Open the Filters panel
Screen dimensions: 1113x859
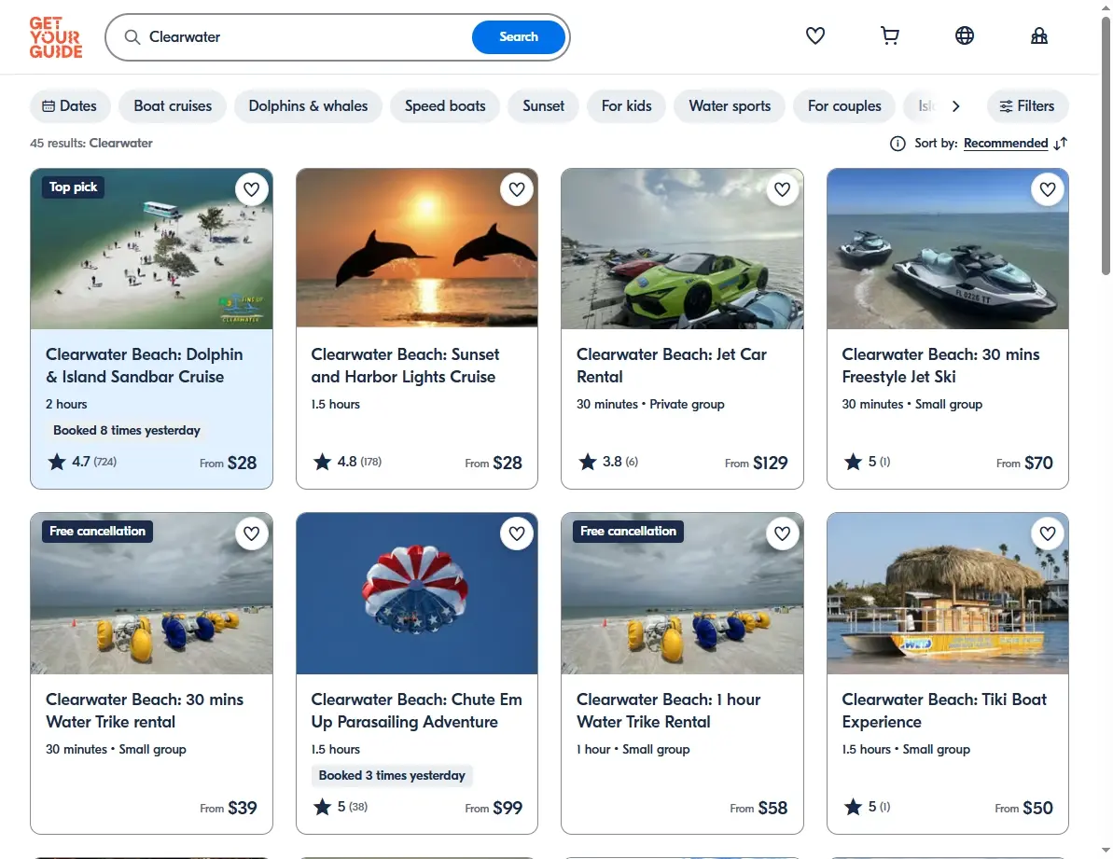[1027, 105]
